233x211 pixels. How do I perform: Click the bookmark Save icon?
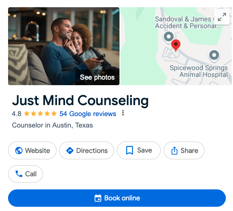130,150
